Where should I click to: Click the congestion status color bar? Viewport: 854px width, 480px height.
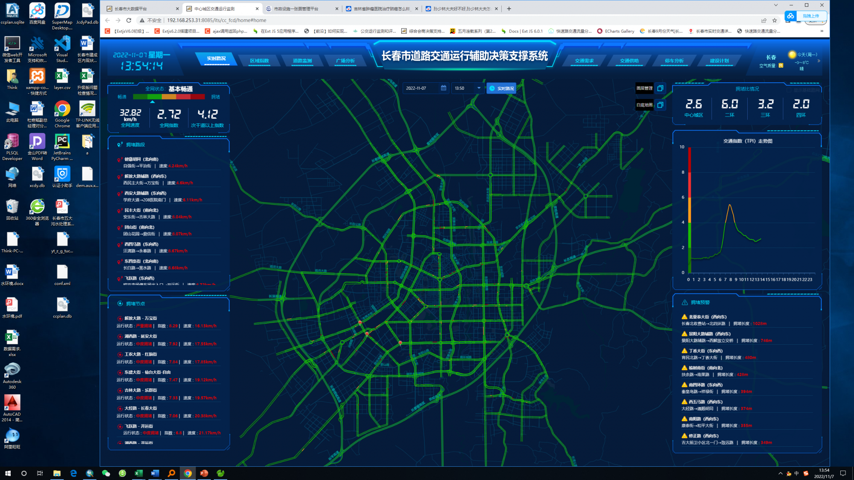169,97
